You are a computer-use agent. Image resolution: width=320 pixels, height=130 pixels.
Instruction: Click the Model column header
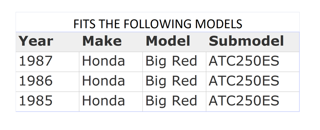[168, 41]
